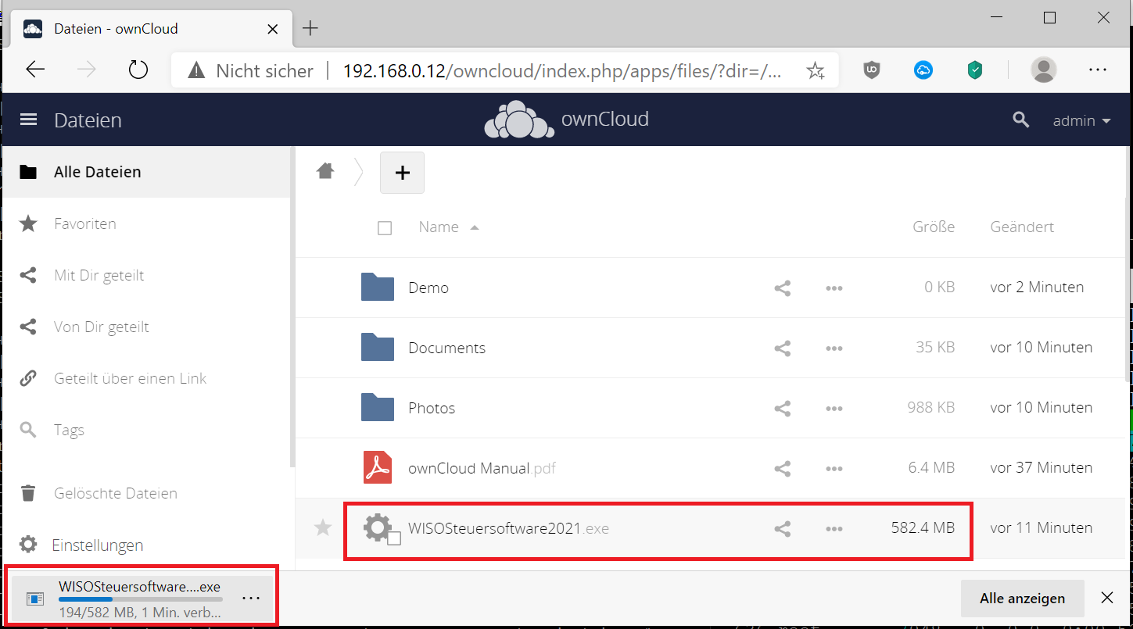The width and height of the screenshot is (1133, 629).
Task: Open a new browser tab
Action: coord(310,29)
